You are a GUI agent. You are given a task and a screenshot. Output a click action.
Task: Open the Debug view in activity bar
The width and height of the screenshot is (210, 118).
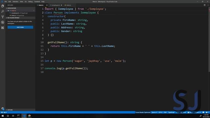(x=3, y=22)
